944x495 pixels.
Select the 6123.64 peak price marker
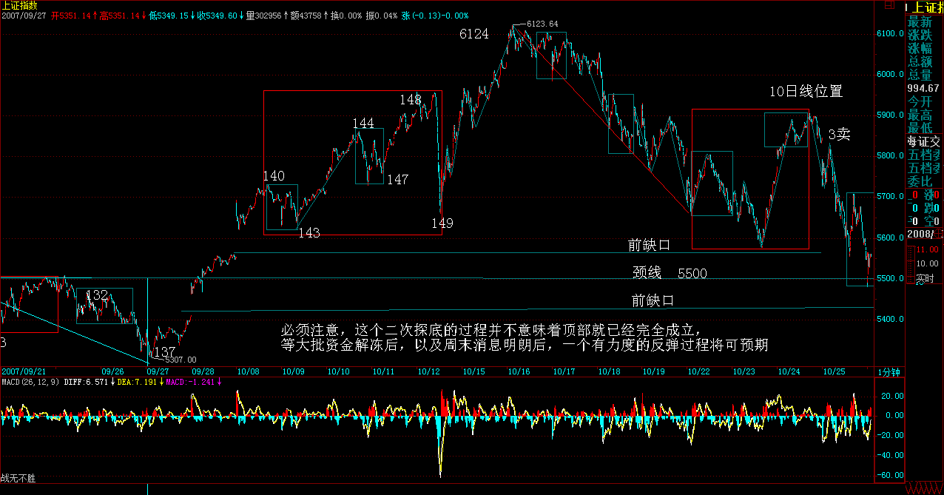542,24
